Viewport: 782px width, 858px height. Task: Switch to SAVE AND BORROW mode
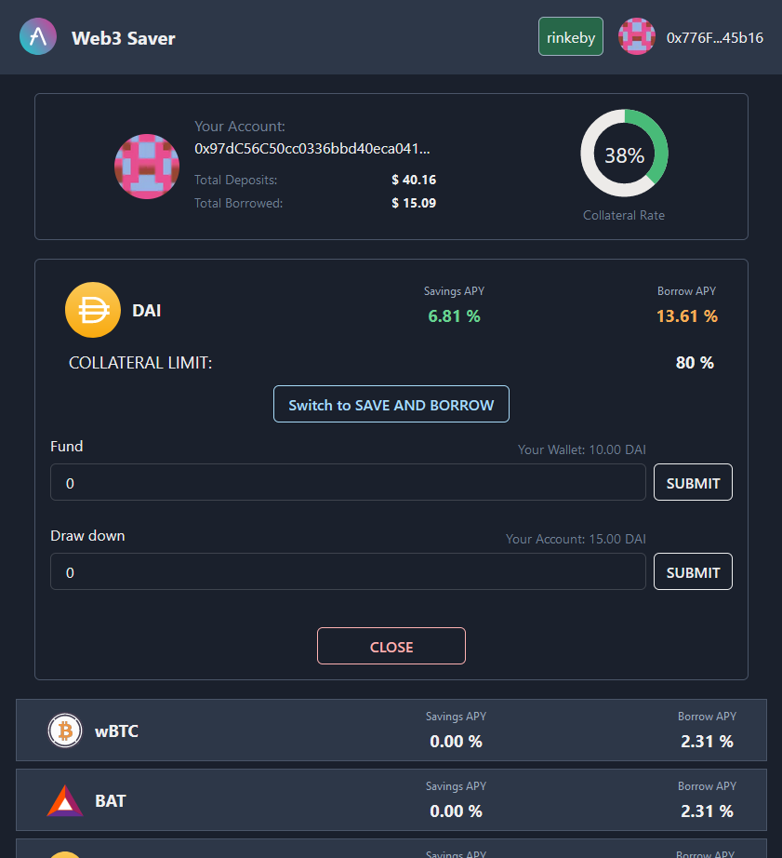[x=391, y=405]
